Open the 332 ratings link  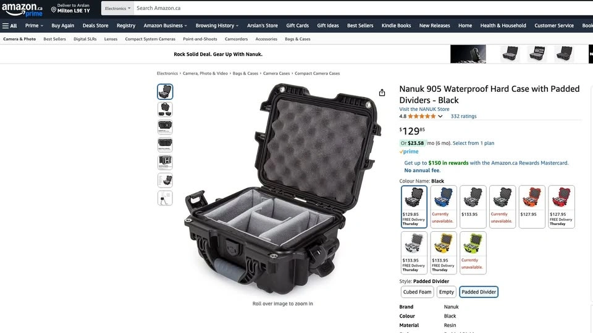[x=464, y=117]
